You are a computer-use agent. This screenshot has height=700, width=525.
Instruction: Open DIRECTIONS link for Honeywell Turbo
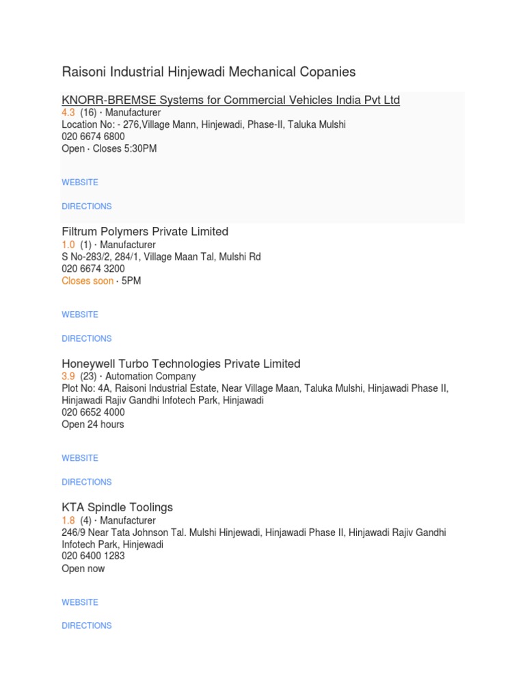[87, 482]
